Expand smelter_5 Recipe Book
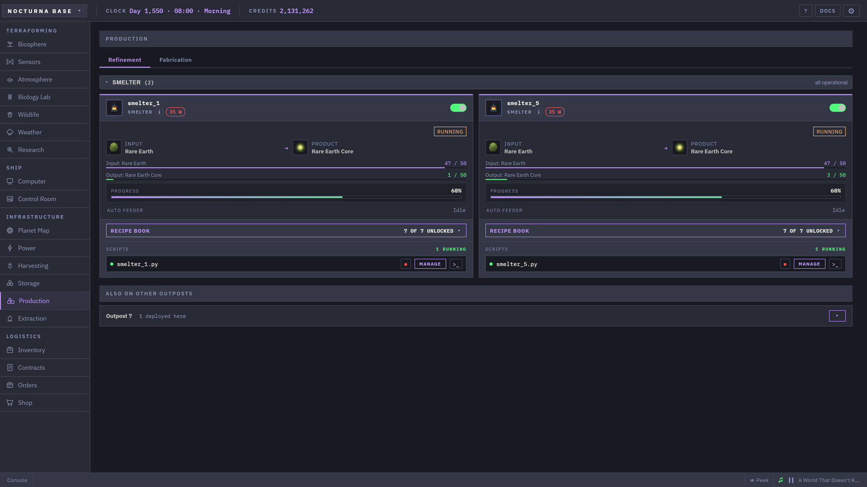 point(666,231)
